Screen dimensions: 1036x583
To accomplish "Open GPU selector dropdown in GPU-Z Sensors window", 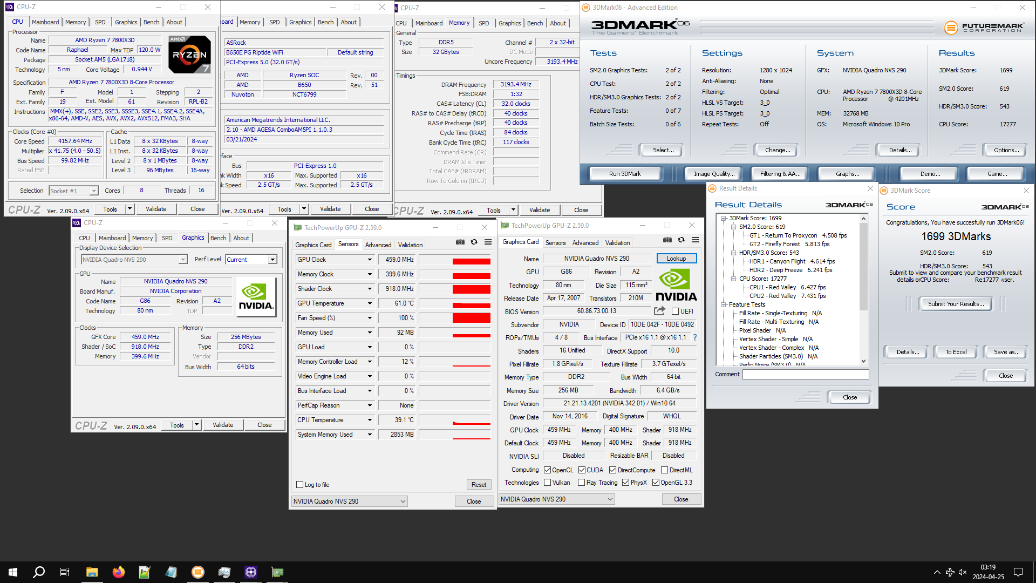I will 349,501.
